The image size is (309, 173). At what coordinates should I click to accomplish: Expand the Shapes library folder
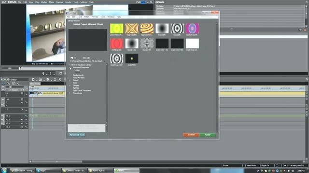70,86
